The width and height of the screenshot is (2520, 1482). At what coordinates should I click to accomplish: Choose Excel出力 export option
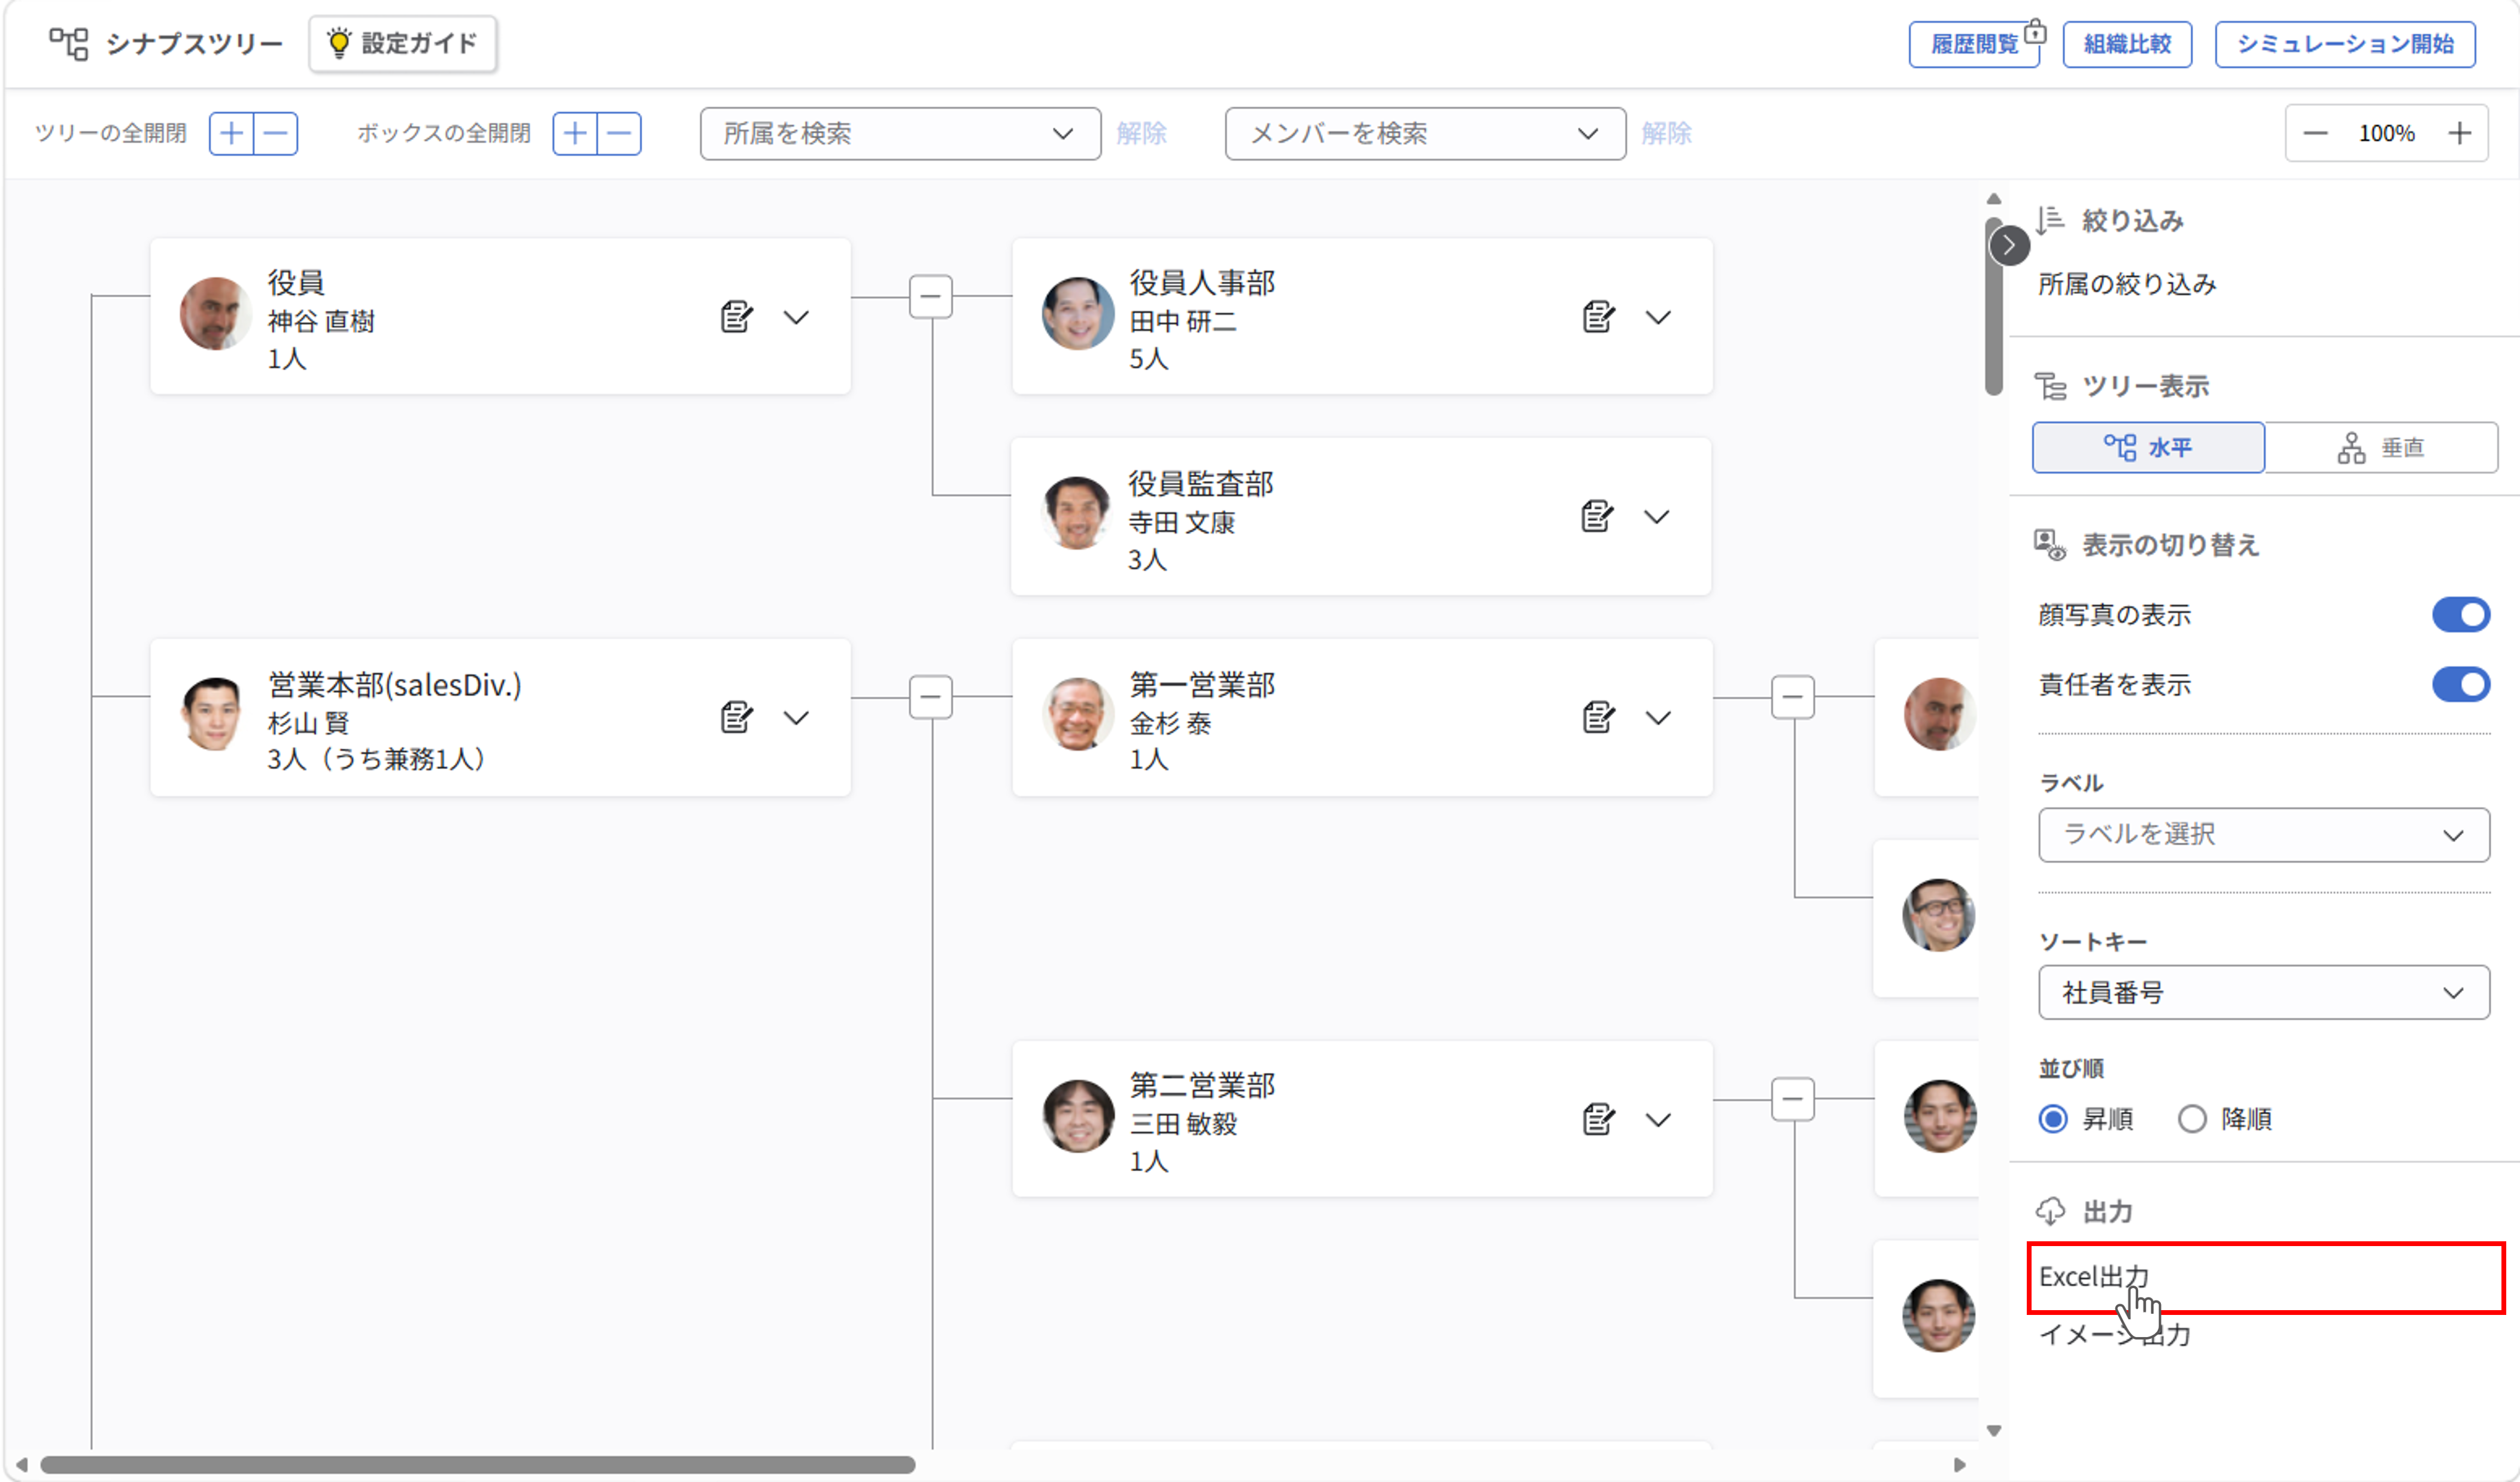pyautogui.click(x=2265, y=1278)
